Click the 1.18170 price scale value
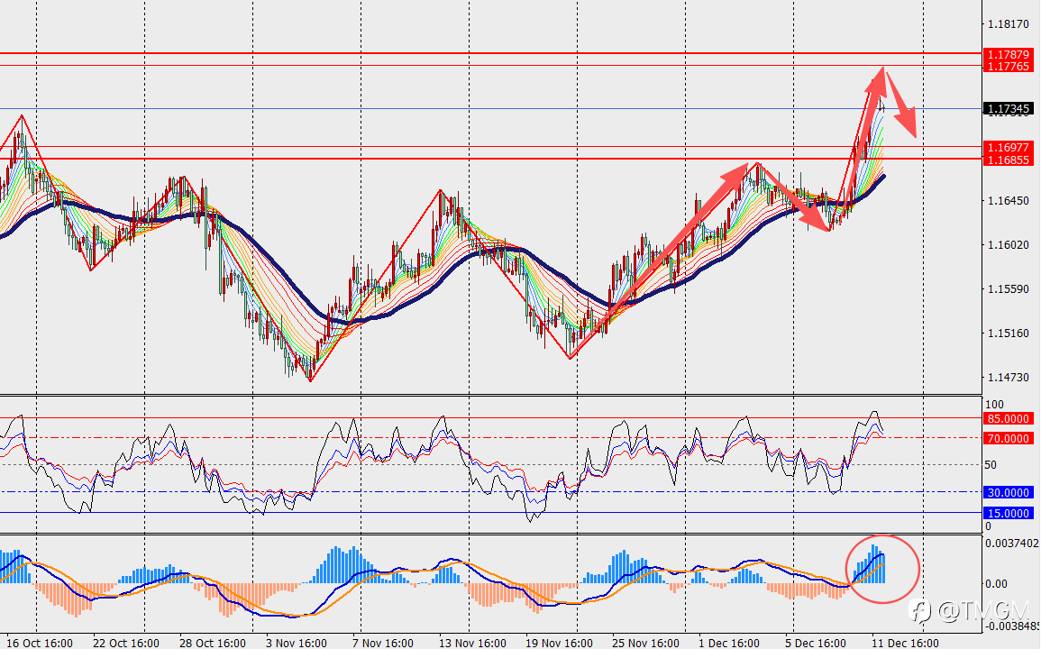The image size is (1041, 649). pyautogui.click(x=1008, y=24)
